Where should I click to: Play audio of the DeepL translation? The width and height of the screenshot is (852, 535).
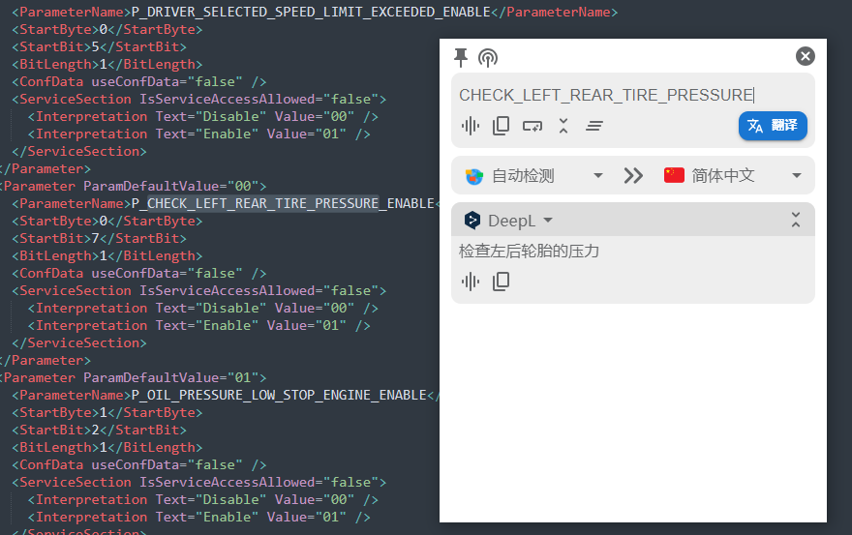(x=470, y=282)
